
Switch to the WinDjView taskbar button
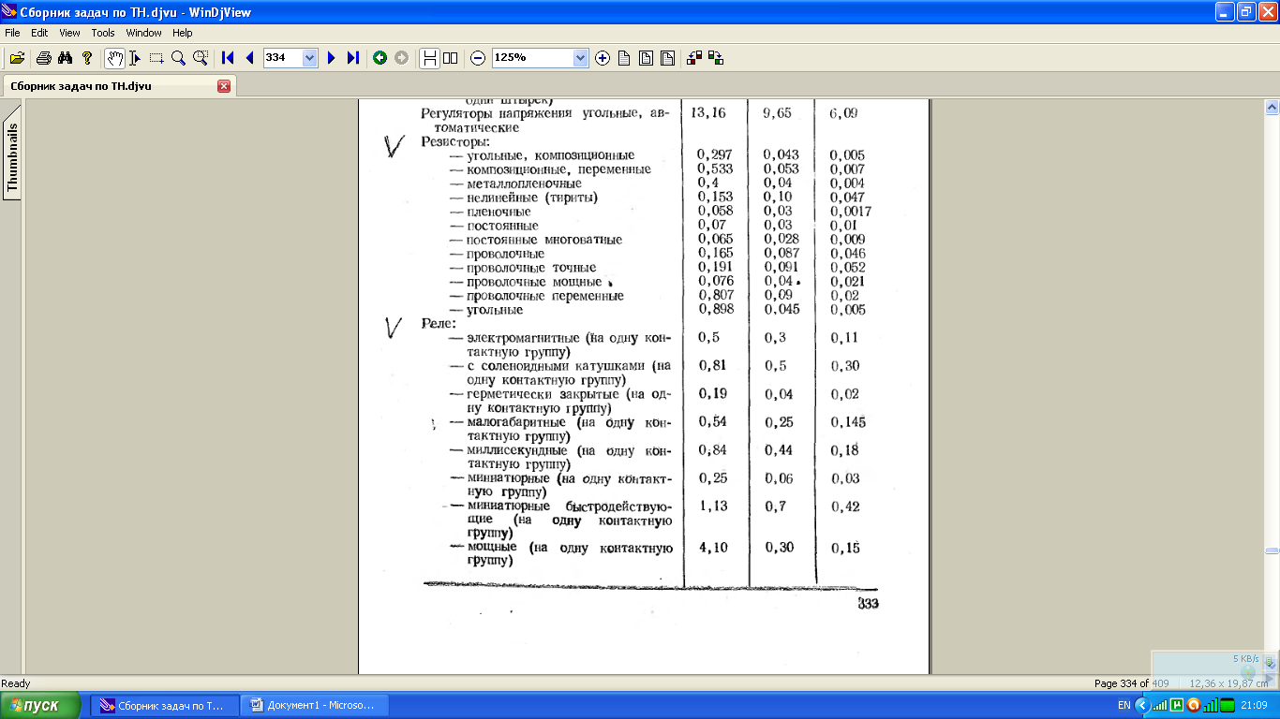(x=164, y=706)
